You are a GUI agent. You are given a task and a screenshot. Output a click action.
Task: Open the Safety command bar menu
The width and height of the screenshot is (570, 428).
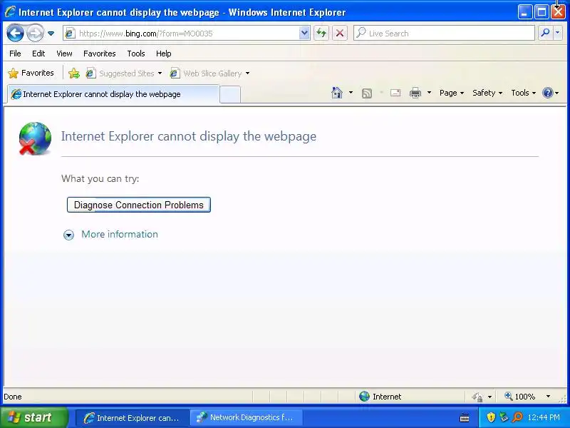click(487, 93)
